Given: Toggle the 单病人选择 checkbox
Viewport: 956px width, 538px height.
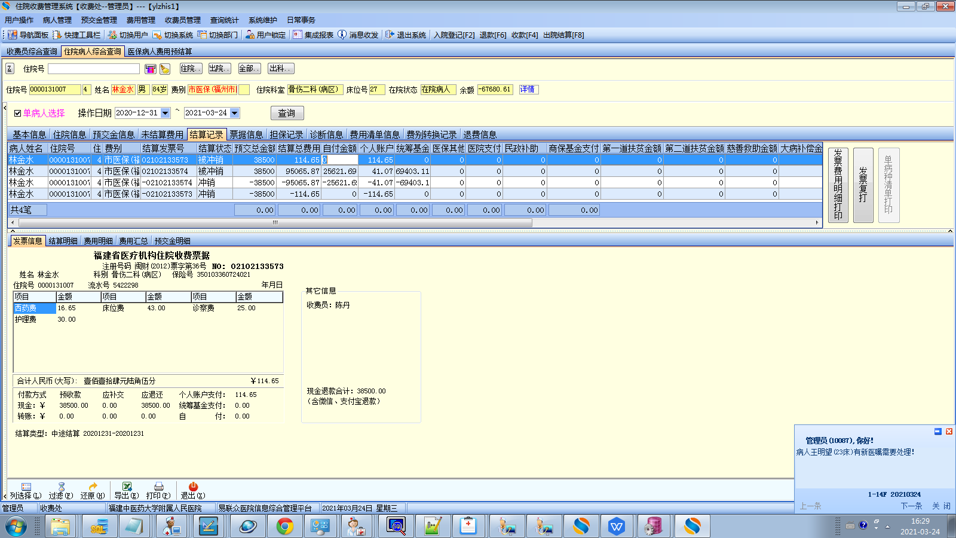Looking at the screenshot, I should pos(18,113).
